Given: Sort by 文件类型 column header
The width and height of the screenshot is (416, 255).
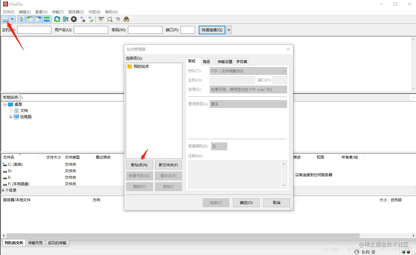Looking at the screenshot, I should click(78, 157).
